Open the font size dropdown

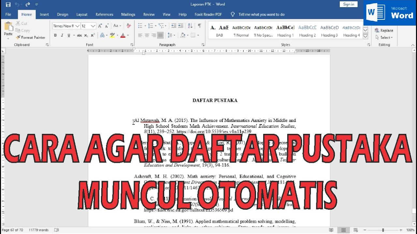click(93, 26)
